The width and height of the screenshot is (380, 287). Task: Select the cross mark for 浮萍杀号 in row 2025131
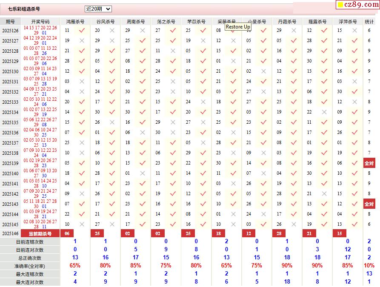click(354, 82)
